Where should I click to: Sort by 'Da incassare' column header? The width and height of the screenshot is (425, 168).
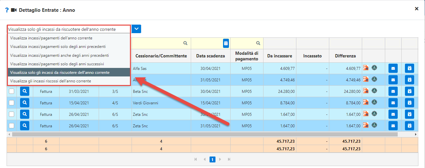[280, 56]
